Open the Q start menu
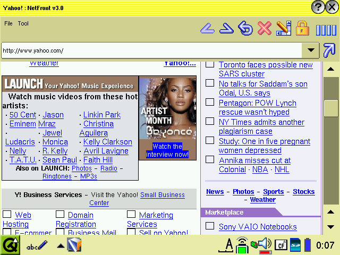The height and width of the screenshot is (255, 340). 10,245
